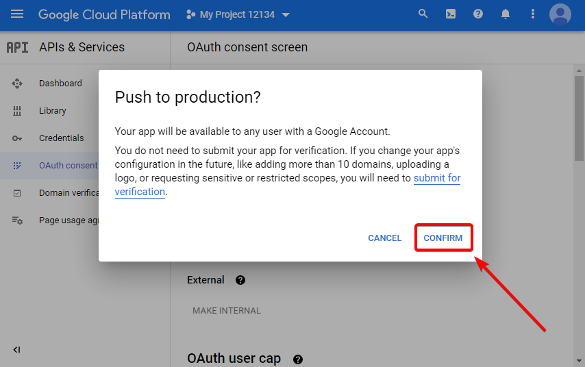Open Domain verification sidebar item
585x367 pixels.
click(69, 193)
